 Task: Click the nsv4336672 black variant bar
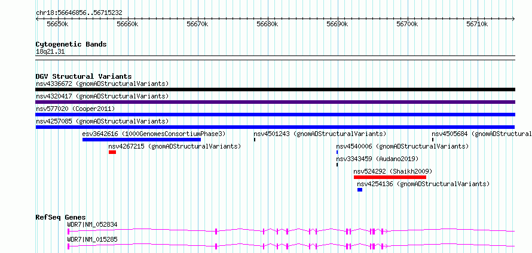pos(275,90)
